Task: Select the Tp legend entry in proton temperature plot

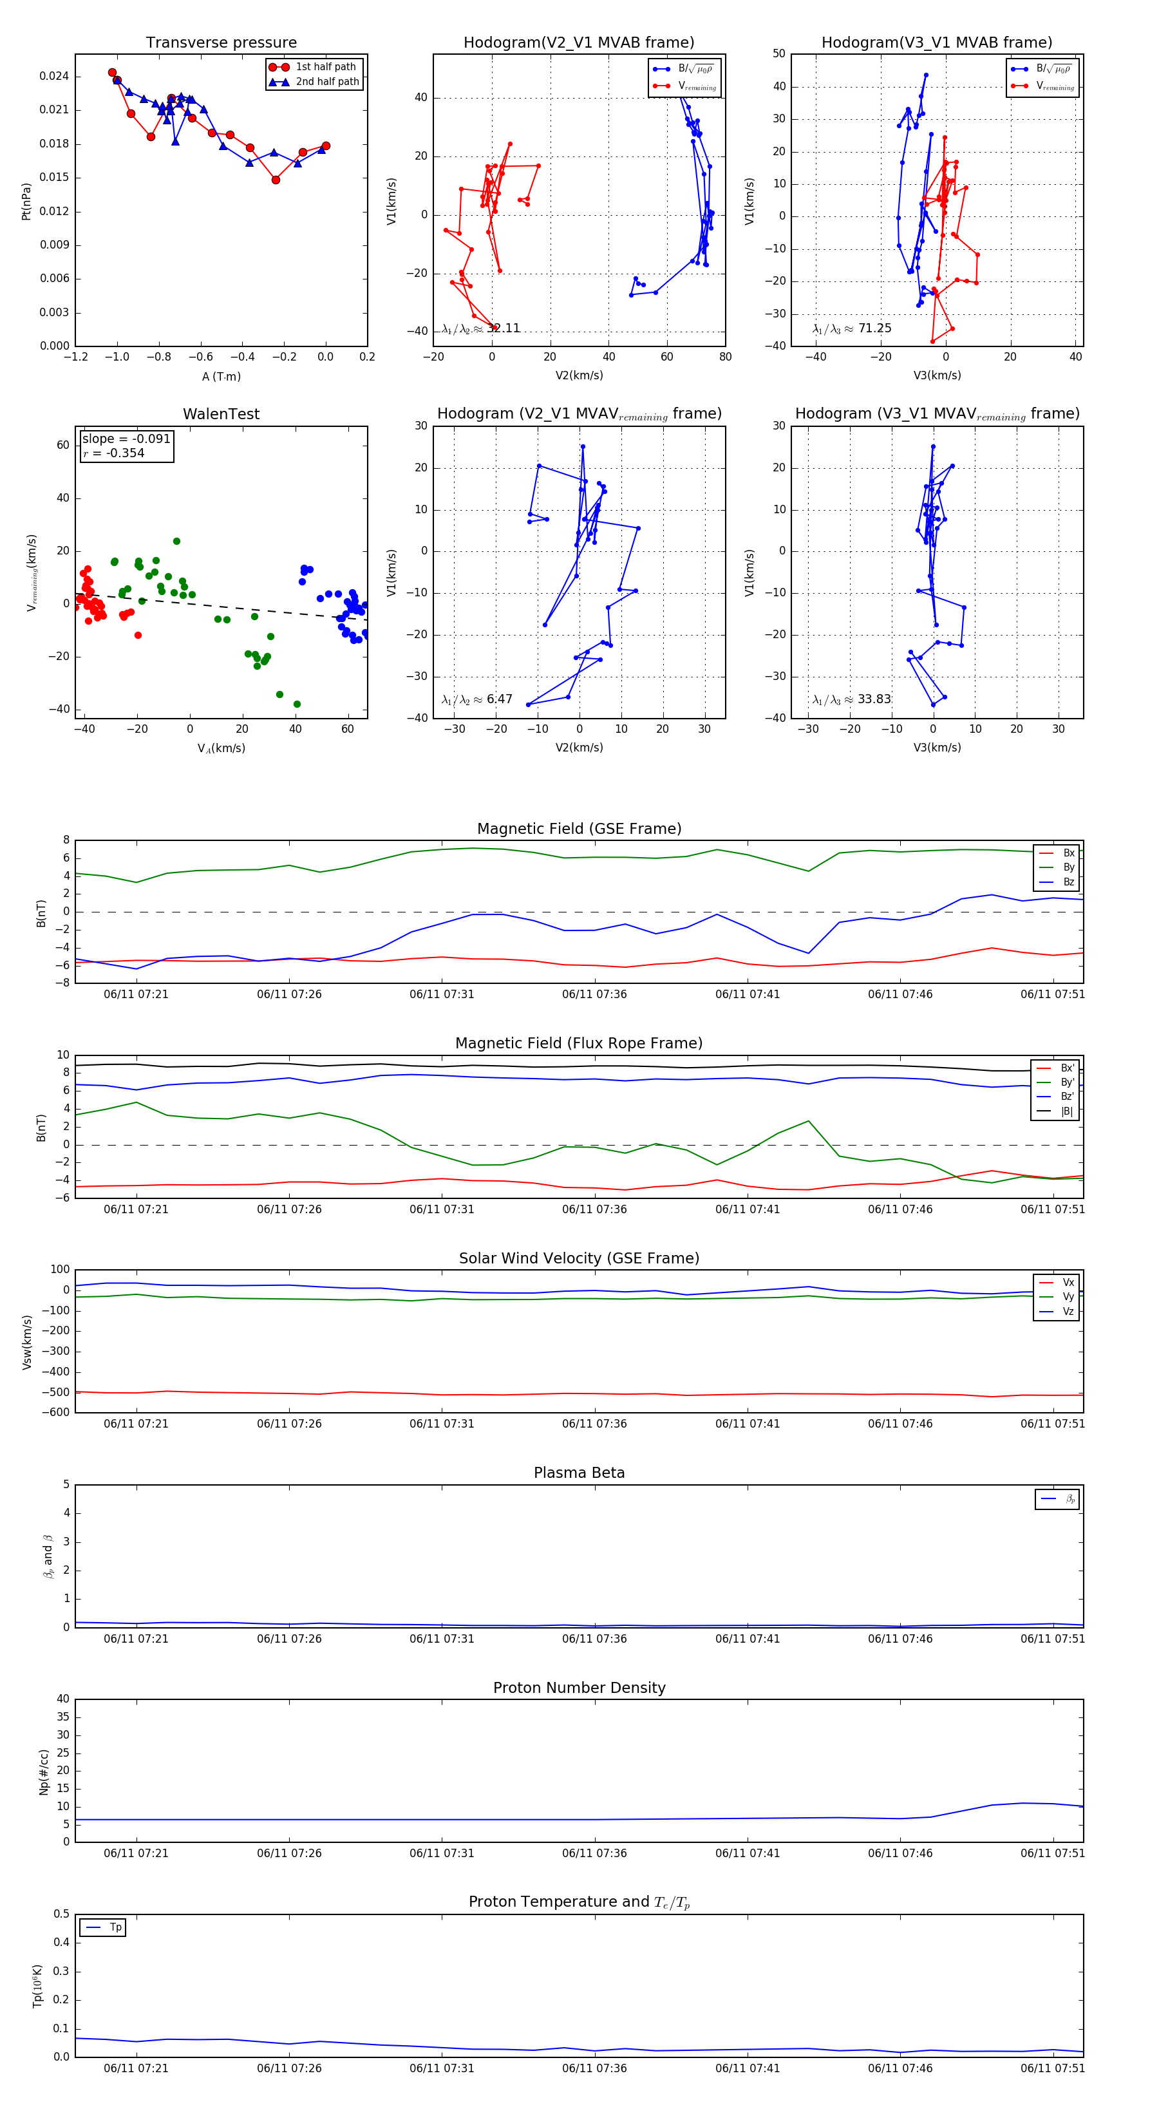Action: point(103,1928)
